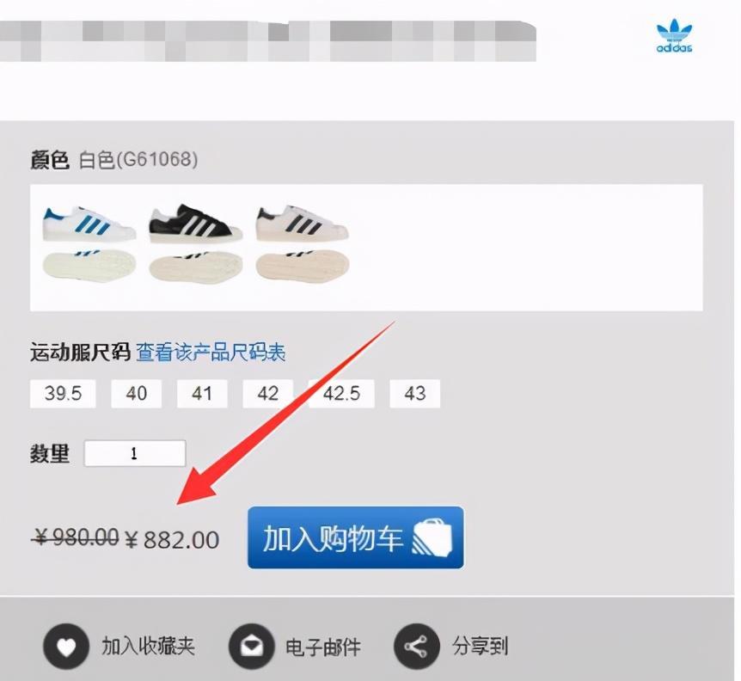Click the heart favorites icon

pos(66,646)
